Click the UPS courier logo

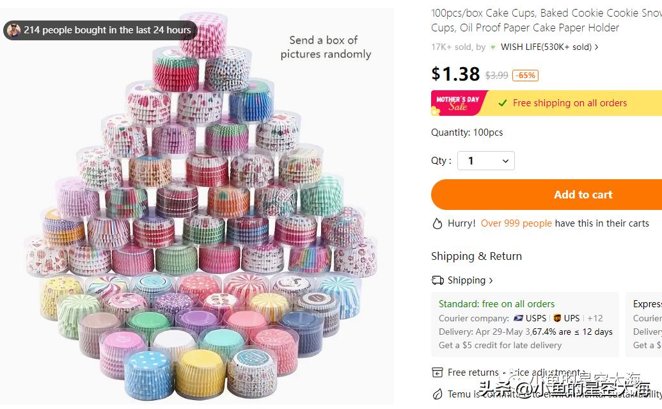click(x=557, y=318)
